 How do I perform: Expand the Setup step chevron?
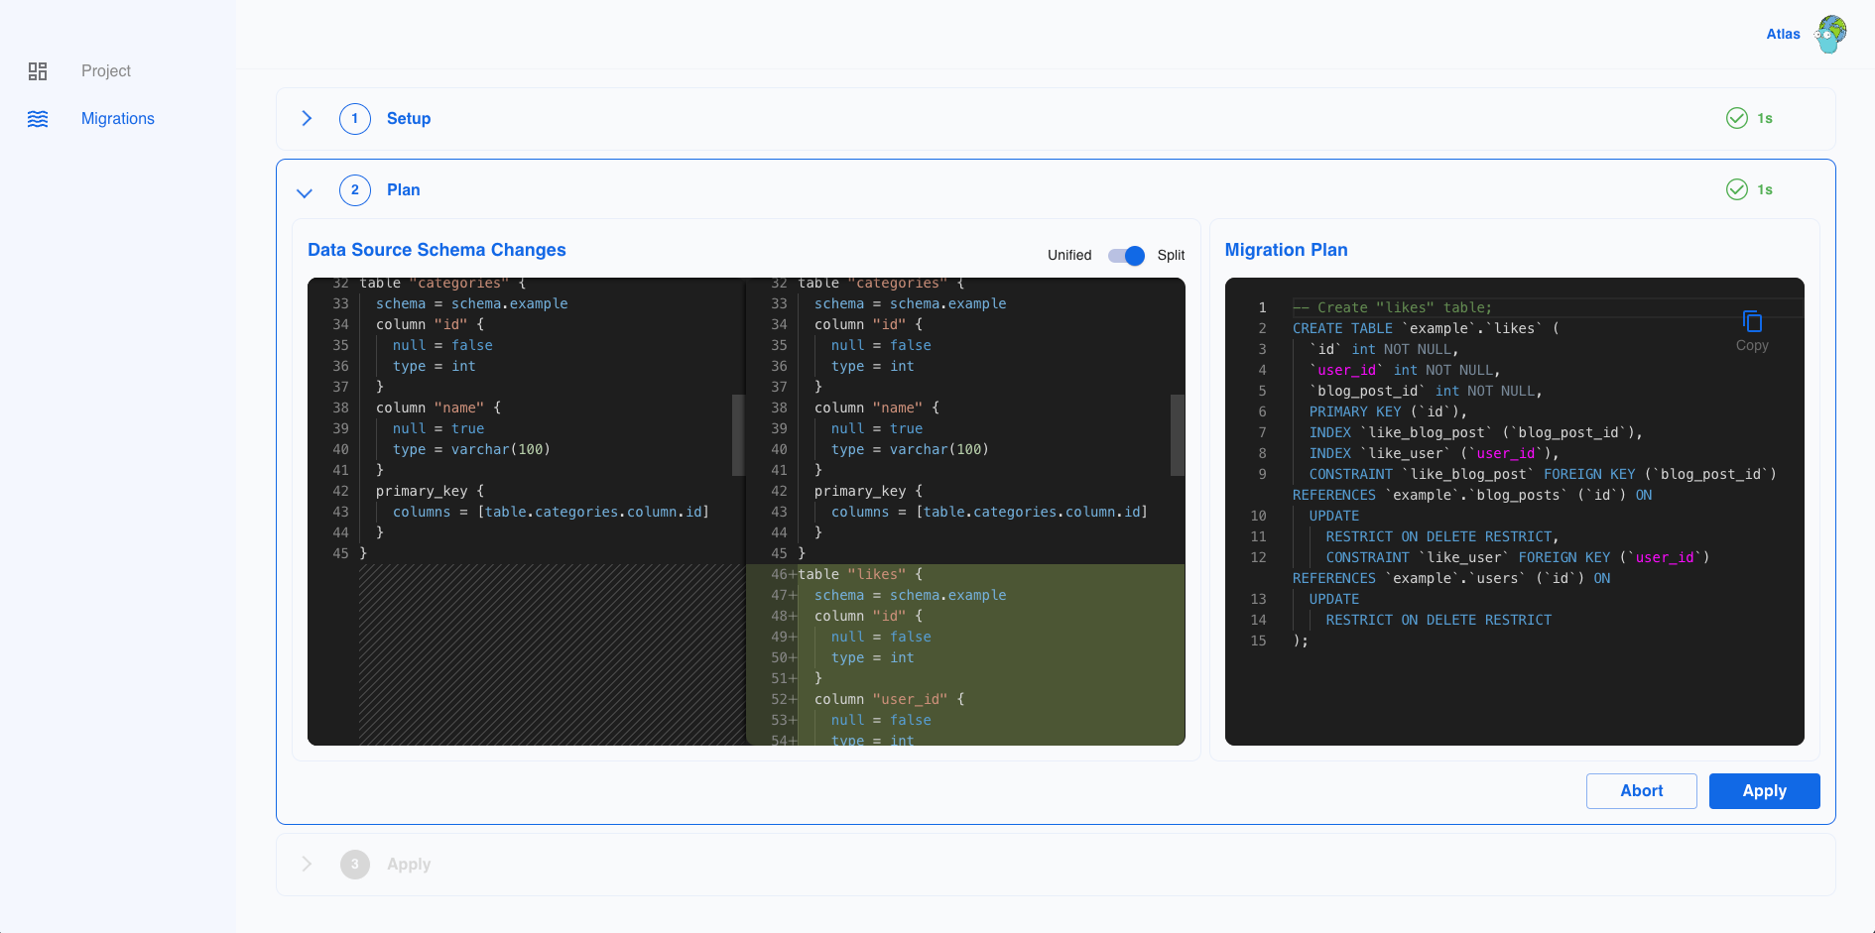pyautogui.click(x=307, y=119)
